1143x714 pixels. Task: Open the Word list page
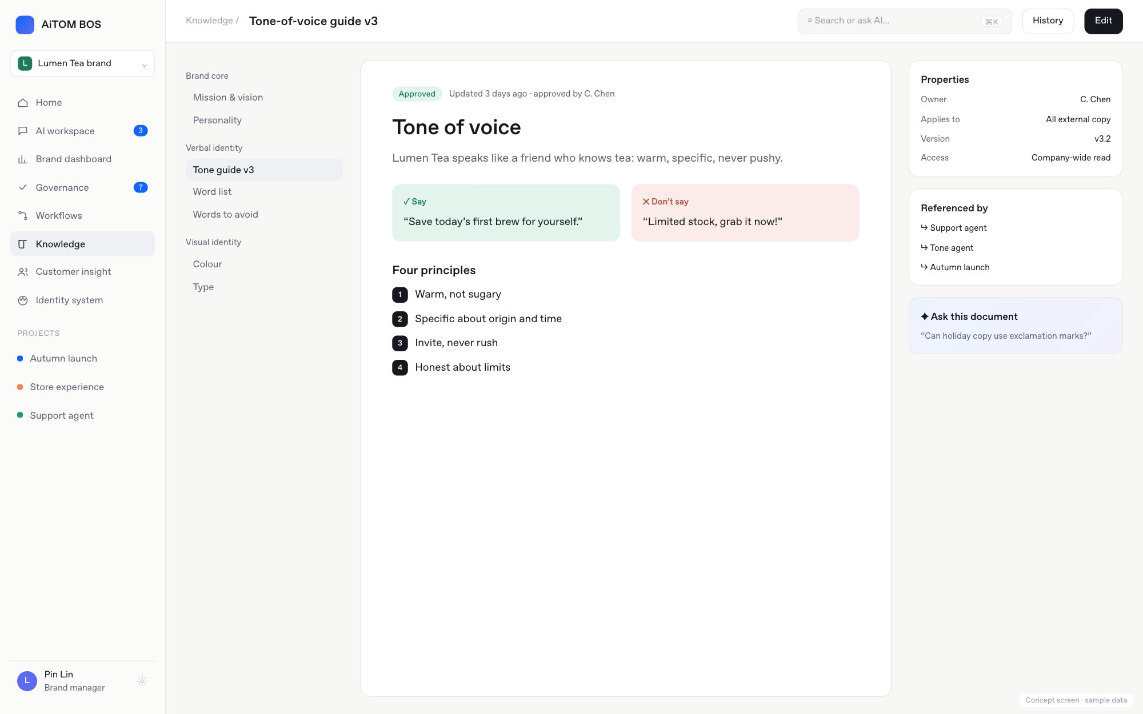click(212, 192)
